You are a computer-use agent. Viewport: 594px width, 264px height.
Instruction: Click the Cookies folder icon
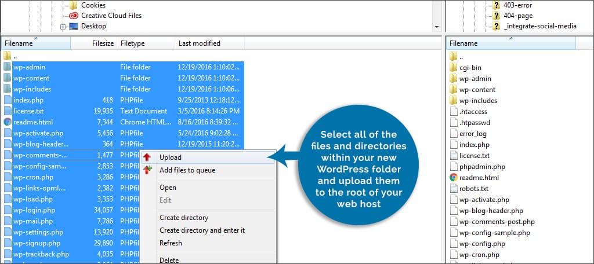[x=74, y=5]
